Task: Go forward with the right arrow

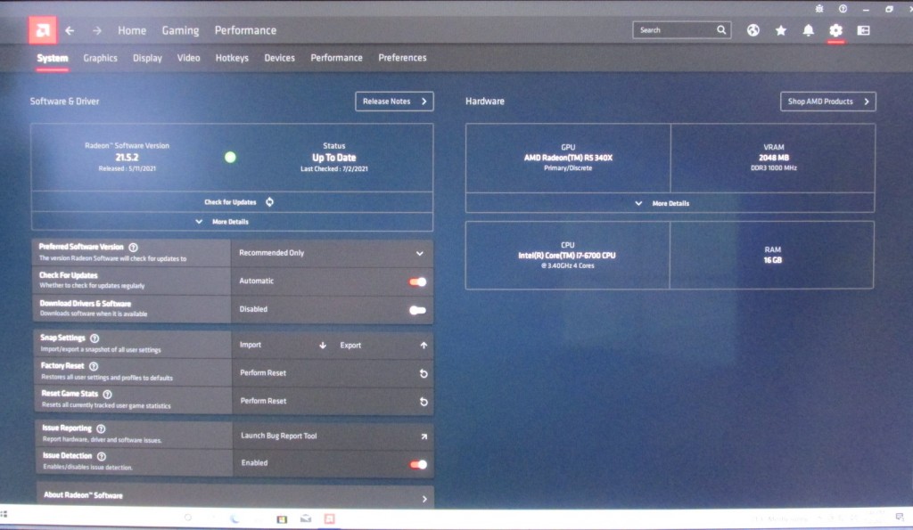Action: coord(96,30)
